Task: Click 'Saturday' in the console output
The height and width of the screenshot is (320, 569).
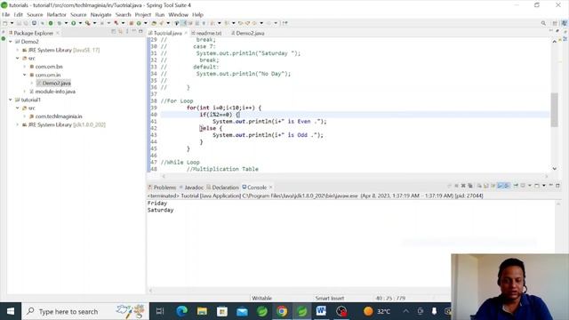Action: point(160,210)
